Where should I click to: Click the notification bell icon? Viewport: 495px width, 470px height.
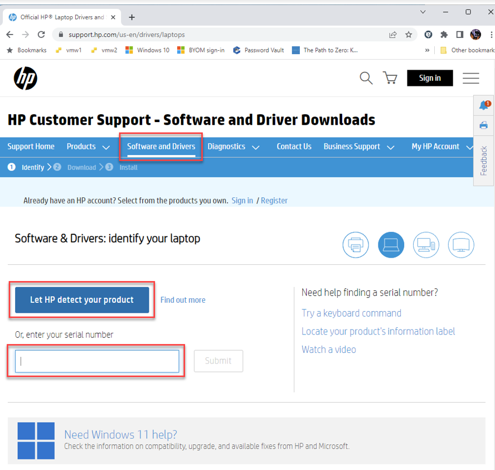[484, 106]
